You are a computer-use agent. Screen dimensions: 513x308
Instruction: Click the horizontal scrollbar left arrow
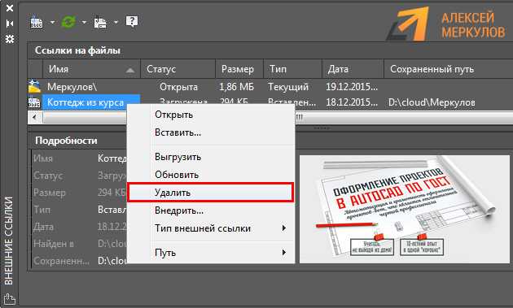[x=34, y=117]
